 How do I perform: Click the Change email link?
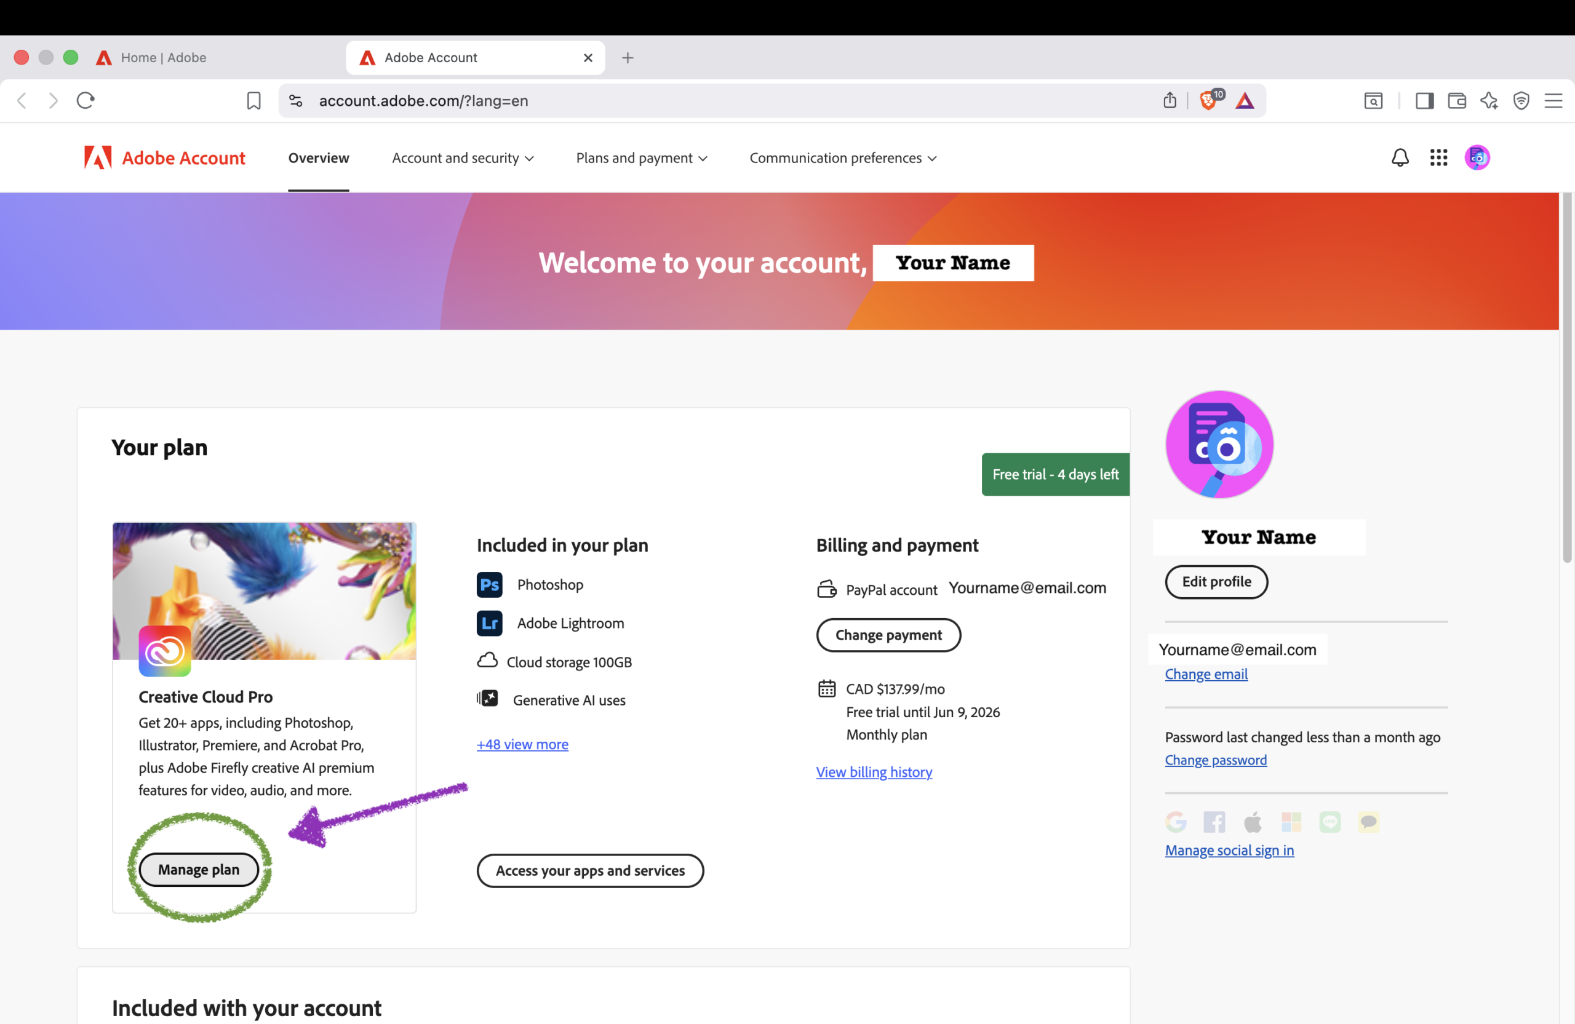click(1206, 674)
